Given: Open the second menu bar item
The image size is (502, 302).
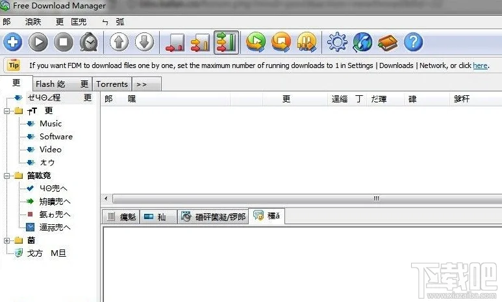Looking at the screenshot, I should pos(33,22).
